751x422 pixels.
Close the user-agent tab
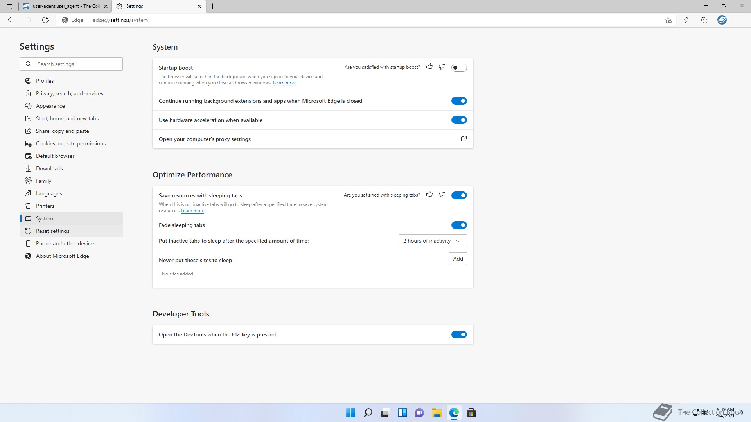[x=106, y=6]
